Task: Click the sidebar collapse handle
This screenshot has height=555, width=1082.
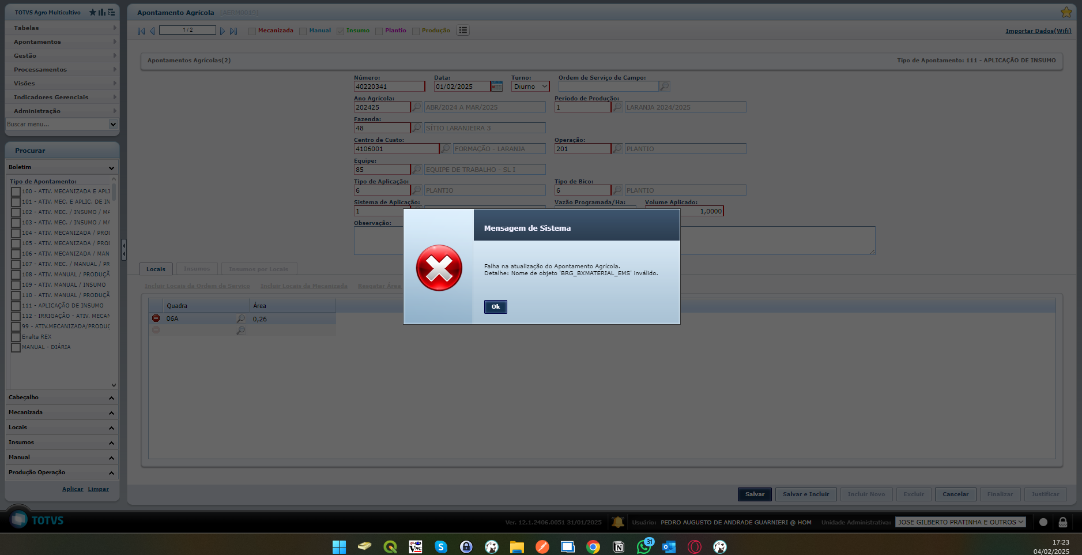Action: click(x=123, y=250)
